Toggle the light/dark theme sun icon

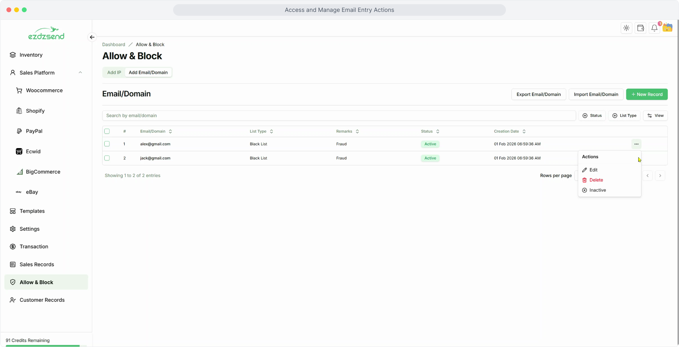click(x=626, y=28)
